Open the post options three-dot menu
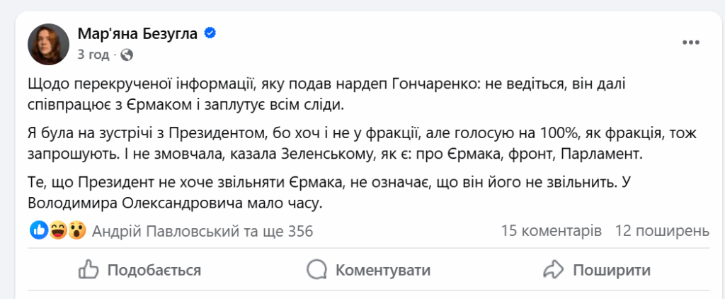The width and height of the screenshot is (725, 299). [x=690, y=43]
